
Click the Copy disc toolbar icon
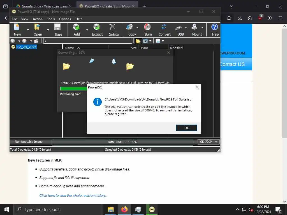pyautogui.click(x=129, y=27)
